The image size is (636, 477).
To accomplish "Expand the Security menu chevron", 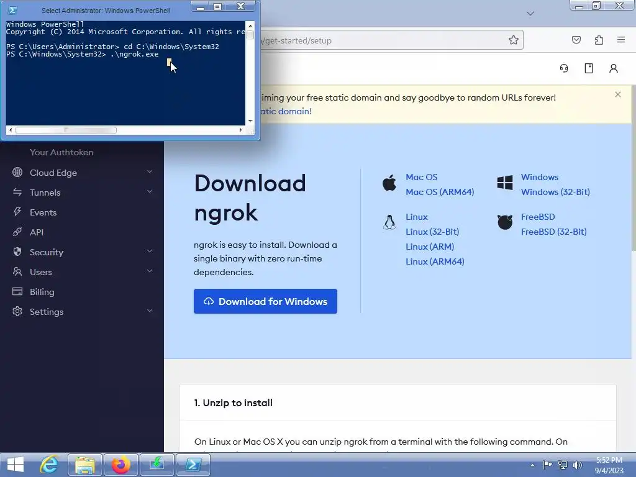I will coord(150,251).
